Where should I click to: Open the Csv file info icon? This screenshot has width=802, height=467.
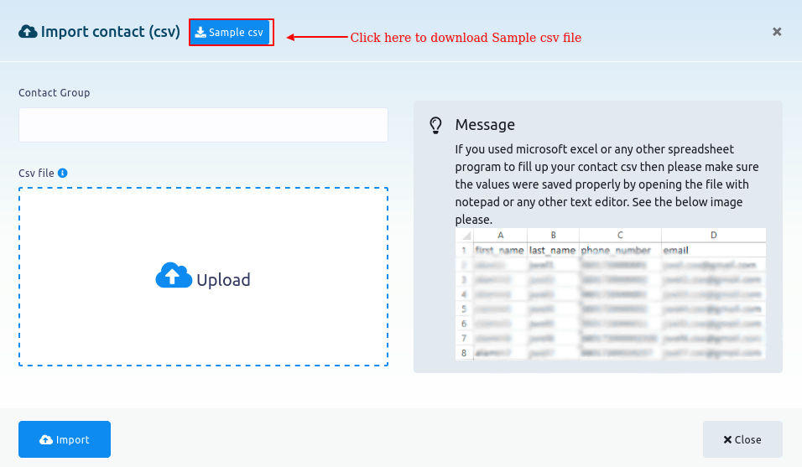tap(62, 174)
